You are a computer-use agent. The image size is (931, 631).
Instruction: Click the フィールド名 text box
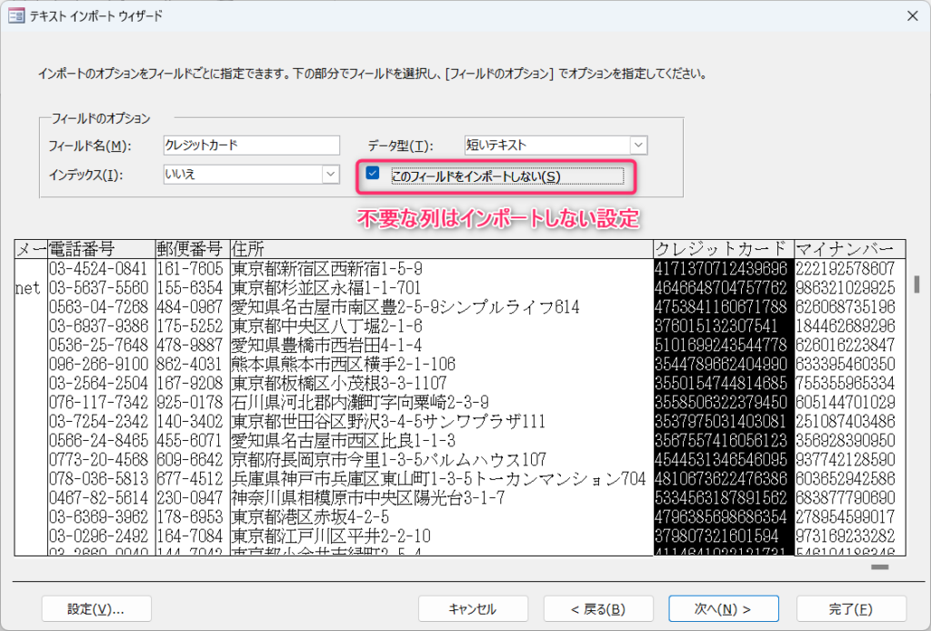[x=251, y=145]
